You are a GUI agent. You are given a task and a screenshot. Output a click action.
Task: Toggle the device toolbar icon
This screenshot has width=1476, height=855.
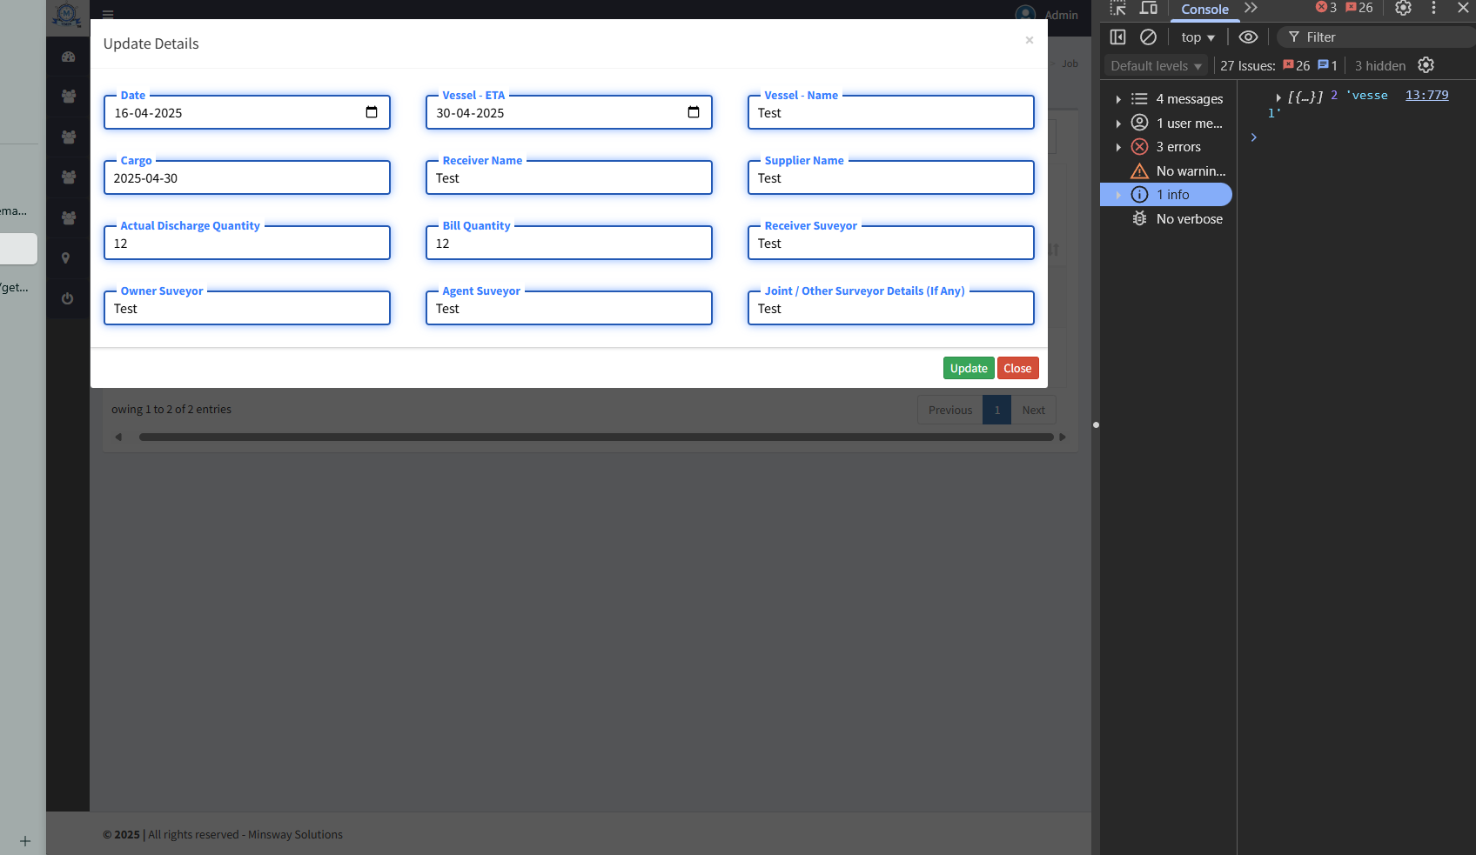[1149, 8]
